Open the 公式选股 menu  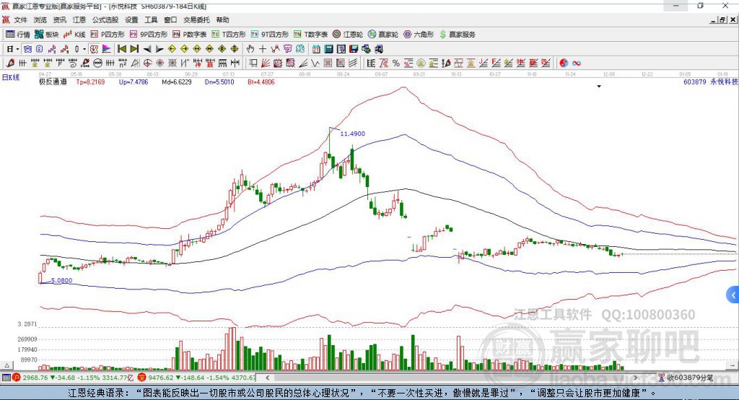click(105, 19)
